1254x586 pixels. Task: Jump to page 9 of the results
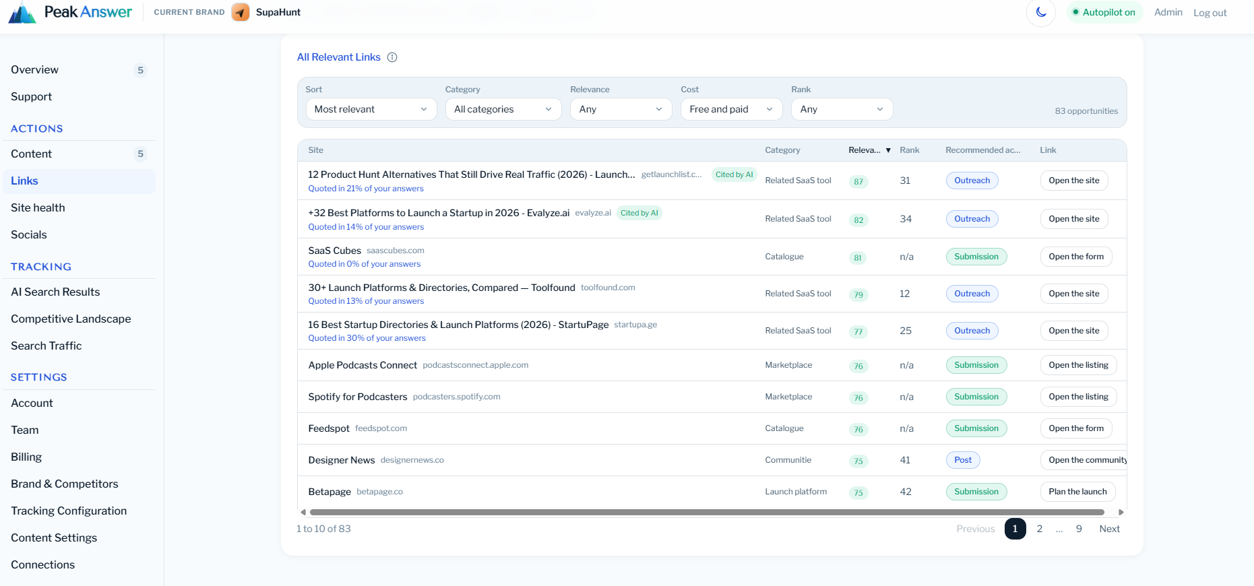(1079, 529)
